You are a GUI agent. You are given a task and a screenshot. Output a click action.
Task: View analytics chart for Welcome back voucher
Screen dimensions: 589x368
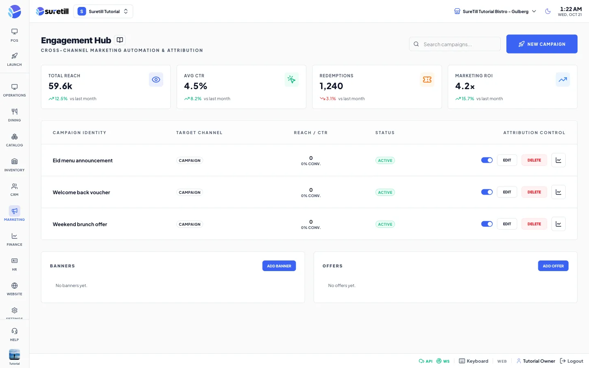[x=558, y=192]
